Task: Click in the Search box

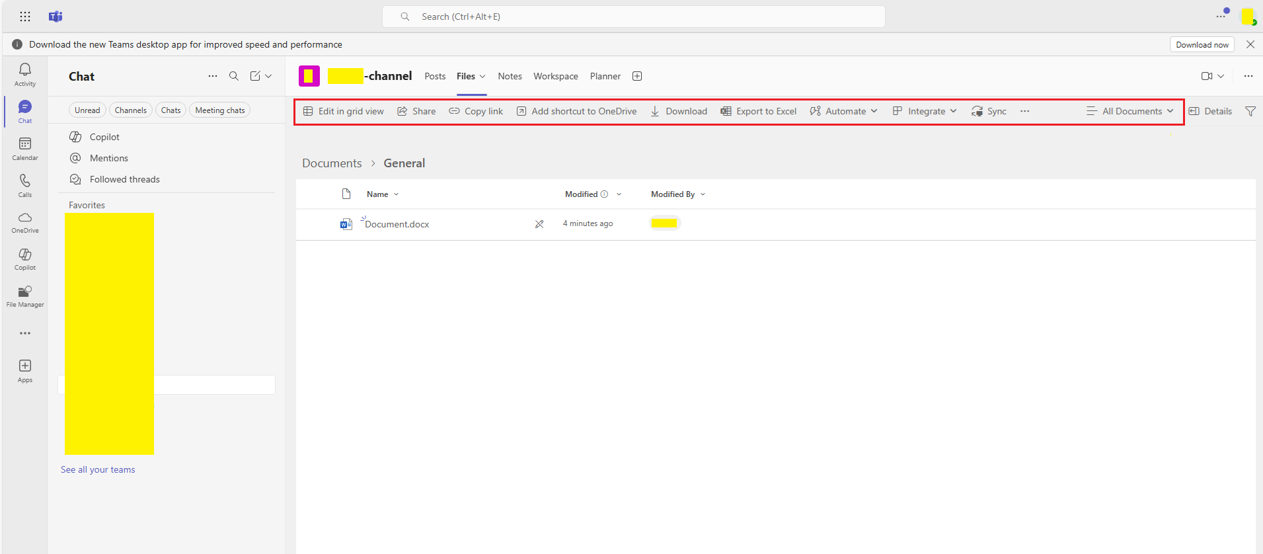Action: tap(633, 17)
